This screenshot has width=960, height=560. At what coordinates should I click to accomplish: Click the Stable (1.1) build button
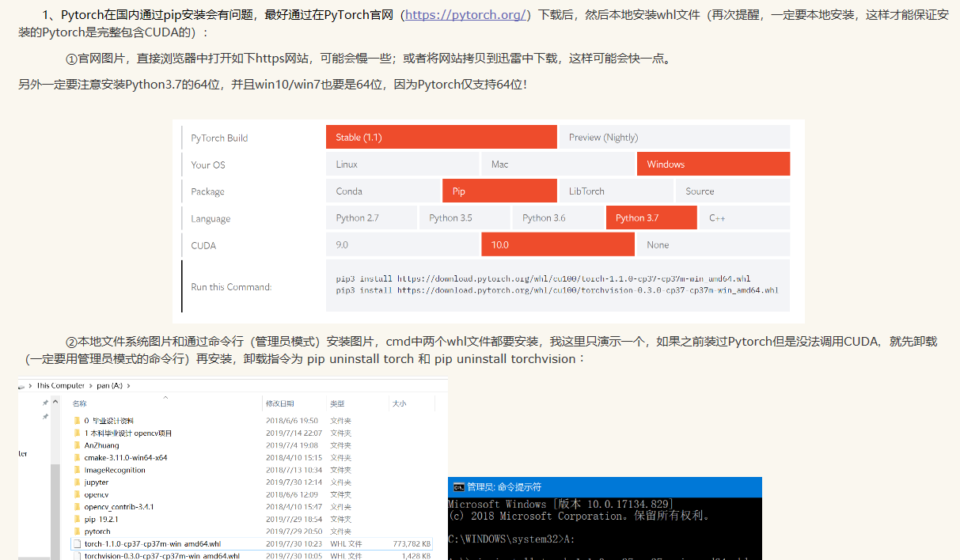(441, 136)
